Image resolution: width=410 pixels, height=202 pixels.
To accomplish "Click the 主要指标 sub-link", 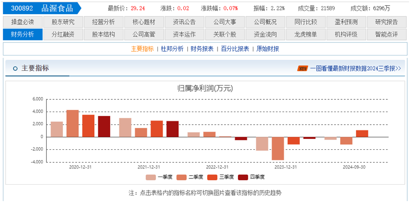I will [x=142, y=48].
